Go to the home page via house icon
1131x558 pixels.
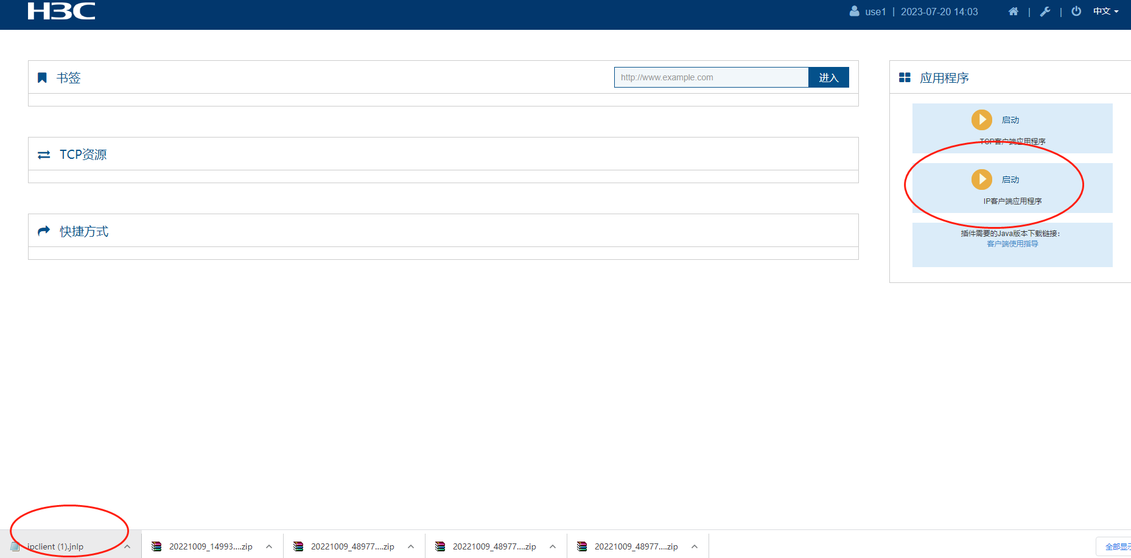pyautogui.click(x=1014, y=12)
